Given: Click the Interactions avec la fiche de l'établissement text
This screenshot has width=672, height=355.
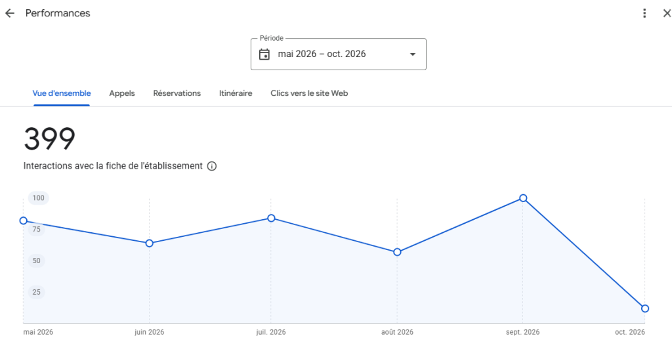Looking at the screenshot, I should tap(113, 166).
